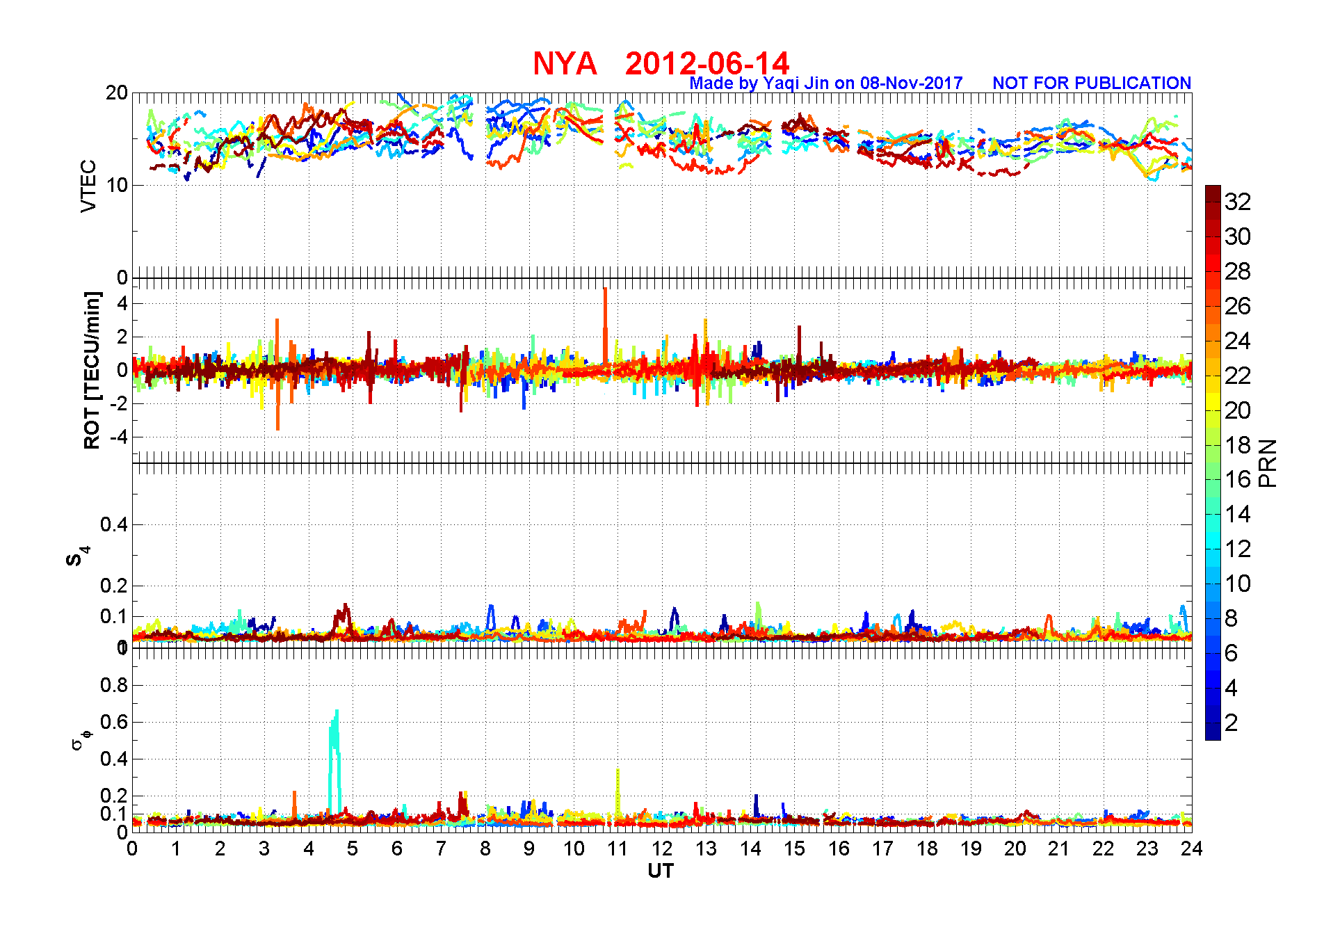Click x-axis tick label "5"

tap(353, 848)
